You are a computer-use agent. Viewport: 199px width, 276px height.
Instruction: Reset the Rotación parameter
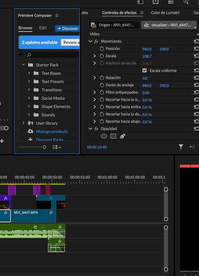pos(196,77)
